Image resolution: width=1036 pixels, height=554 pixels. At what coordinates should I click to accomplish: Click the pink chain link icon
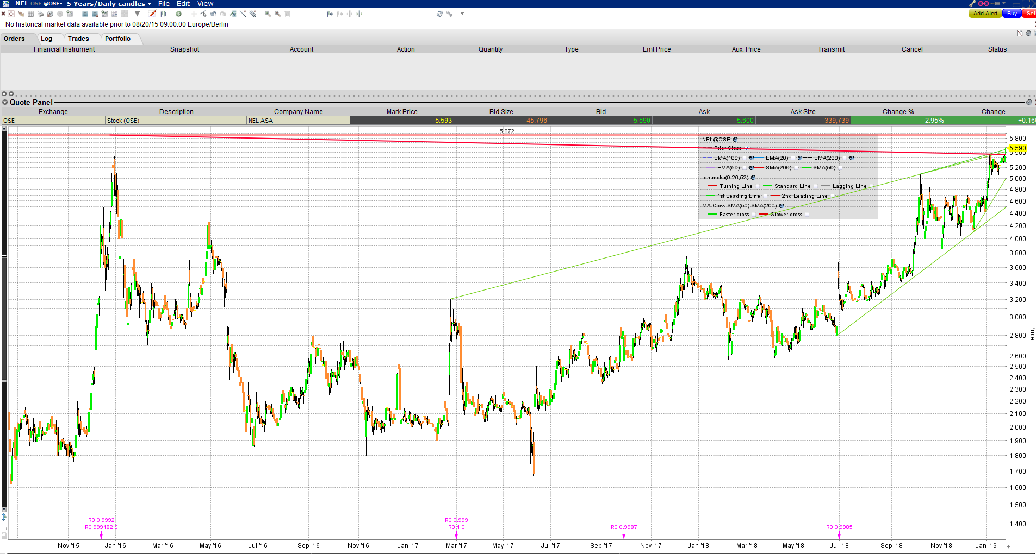[983, 4]
